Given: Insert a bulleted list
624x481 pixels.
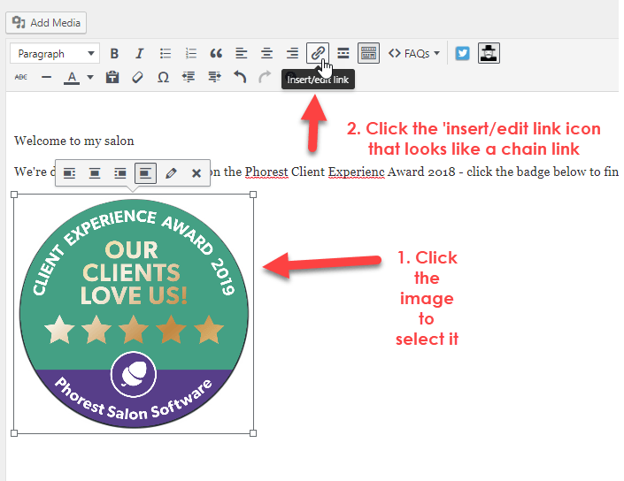Looking at the screenshot, I should pyautogui.click(x=166, y=53).
